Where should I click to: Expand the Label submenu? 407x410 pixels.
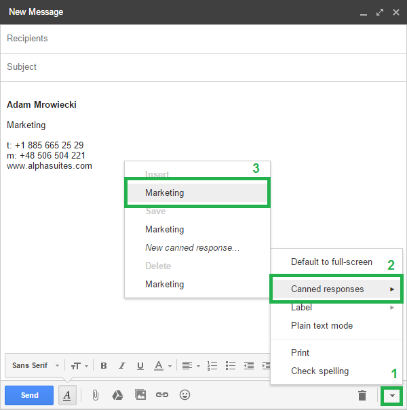click(336, 308)
